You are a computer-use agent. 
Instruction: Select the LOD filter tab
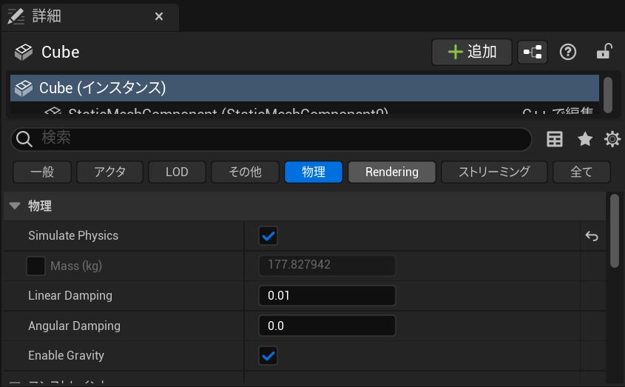point(177,172)
